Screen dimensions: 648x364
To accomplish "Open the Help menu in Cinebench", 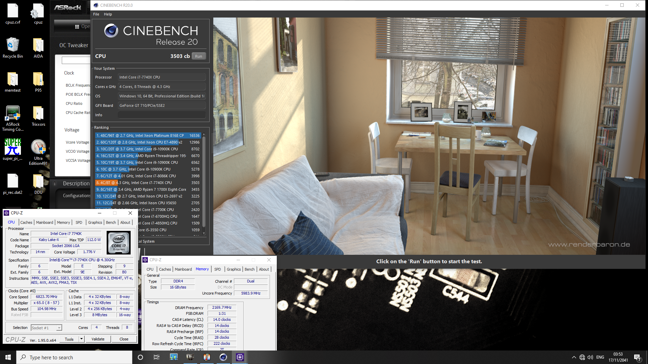I will pyautogui.click(x=108, y=14).
